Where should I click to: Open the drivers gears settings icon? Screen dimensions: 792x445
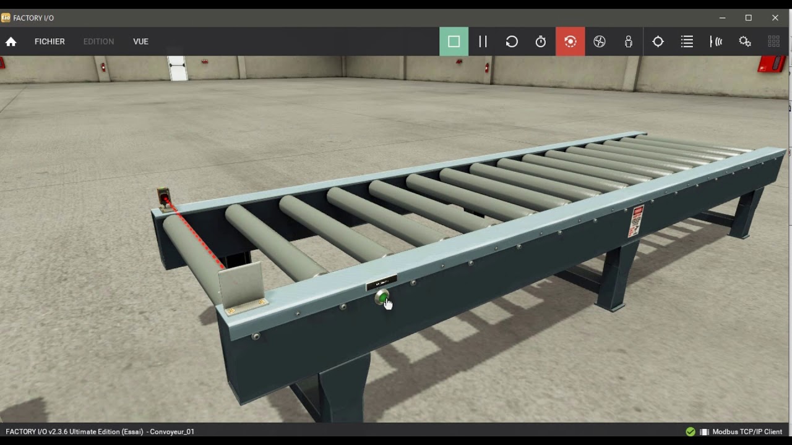[745, 41]
